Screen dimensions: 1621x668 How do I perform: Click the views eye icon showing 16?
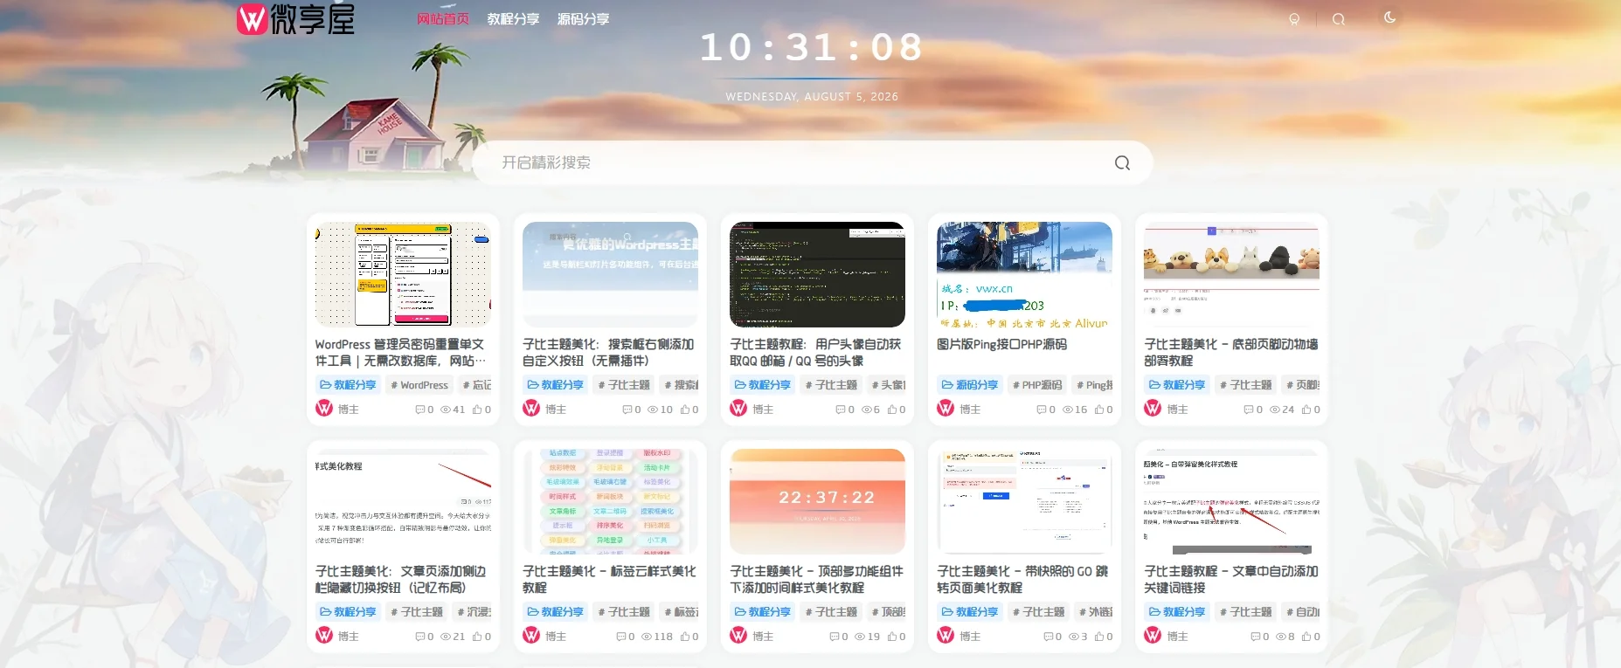pos(1067,410)
